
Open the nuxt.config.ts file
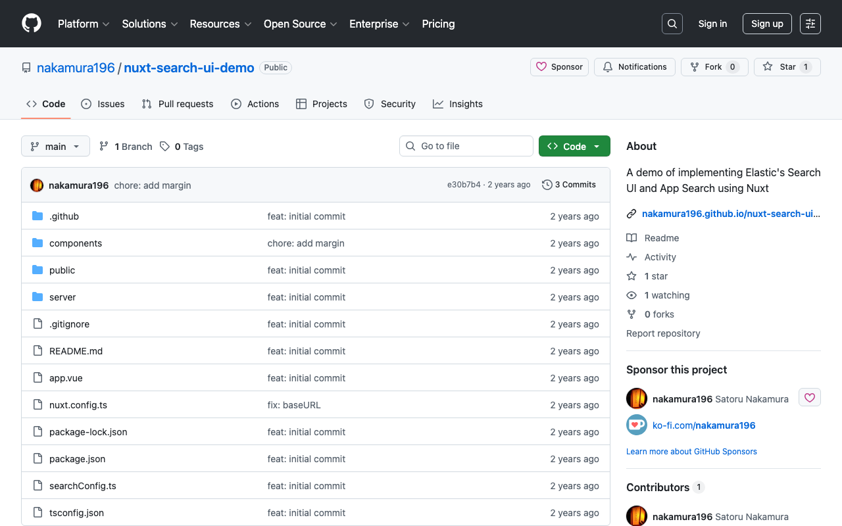tap(78, 405)
